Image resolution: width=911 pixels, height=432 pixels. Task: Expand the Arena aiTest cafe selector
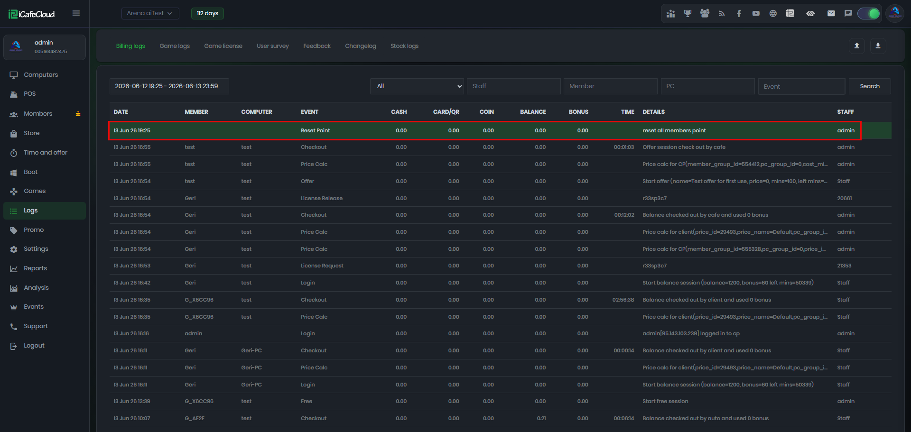(150, 13)
